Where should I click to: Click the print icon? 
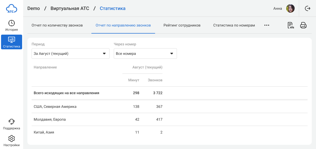click(x=303, y=25)
